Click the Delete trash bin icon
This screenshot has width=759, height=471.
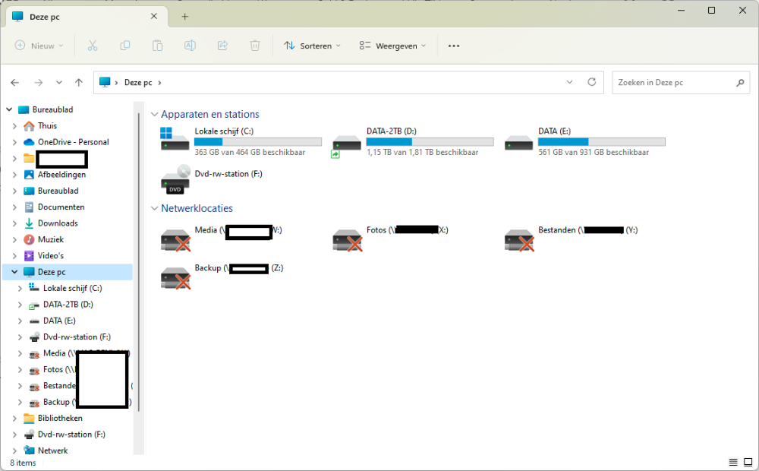(x=255, y=46)
